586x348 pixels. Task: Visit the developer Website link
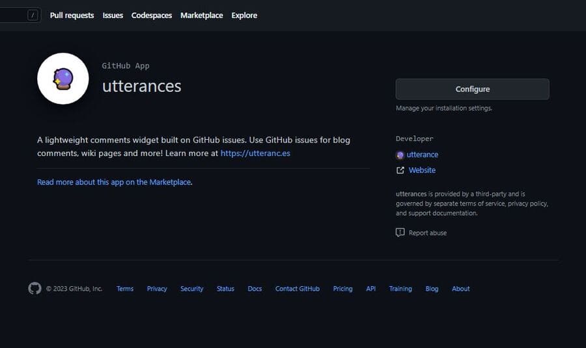pos(422,170)
